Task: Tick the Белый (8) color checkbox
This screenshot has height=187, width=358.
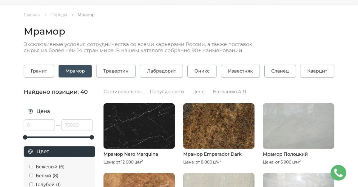Action: click(x=31, y=175)
